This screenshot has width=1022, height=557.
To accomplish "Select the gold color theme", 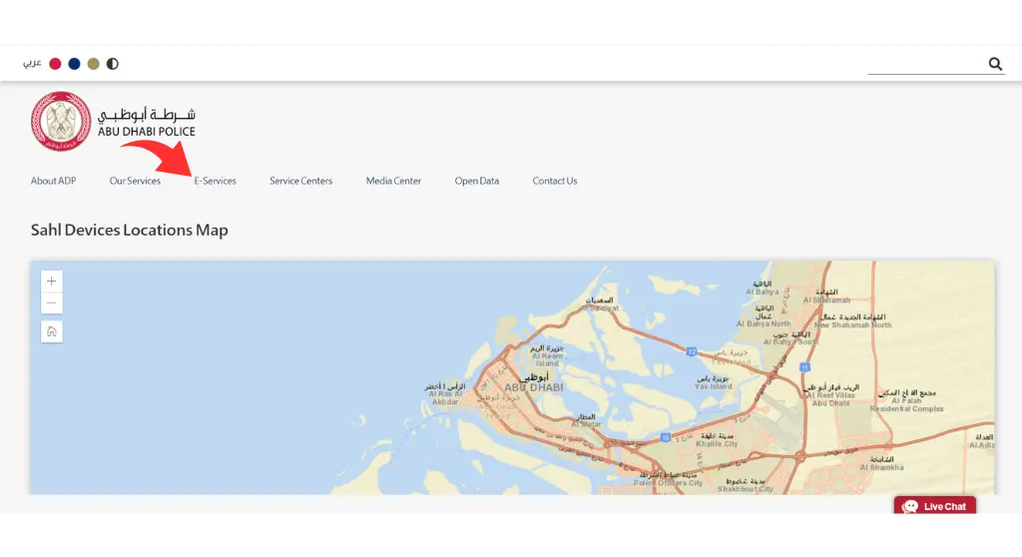I will pos(93,64).
